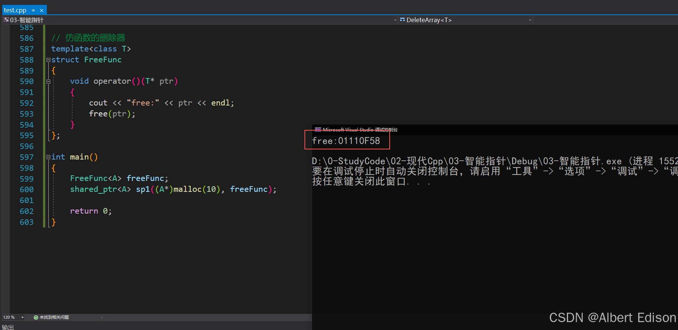Image resolution: width=678 pixels, height=330 pixels.
Task: Open the DeleteArray<T> type navigation dropdown
Action: (x=530, y=20)
